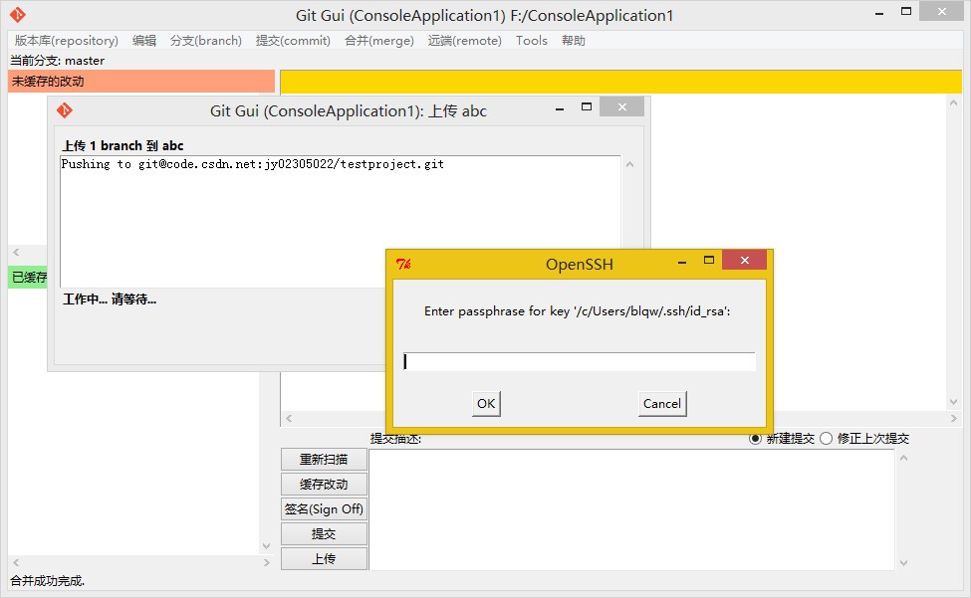
Task: Open the 编辑 menu
Action: (144, 40)
